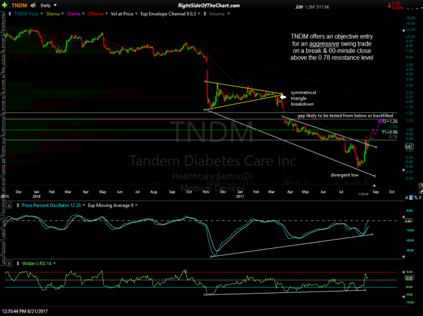Viewport: 423px width, 316px height.
Task: Click the red down arrow net change indicator
Action: [389, 5]
